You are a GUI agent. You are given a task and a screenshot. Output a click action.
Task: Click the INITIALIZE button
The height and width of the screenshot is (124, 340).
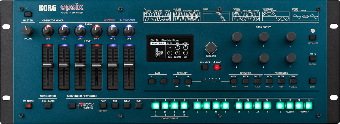[x=313, y=37]
